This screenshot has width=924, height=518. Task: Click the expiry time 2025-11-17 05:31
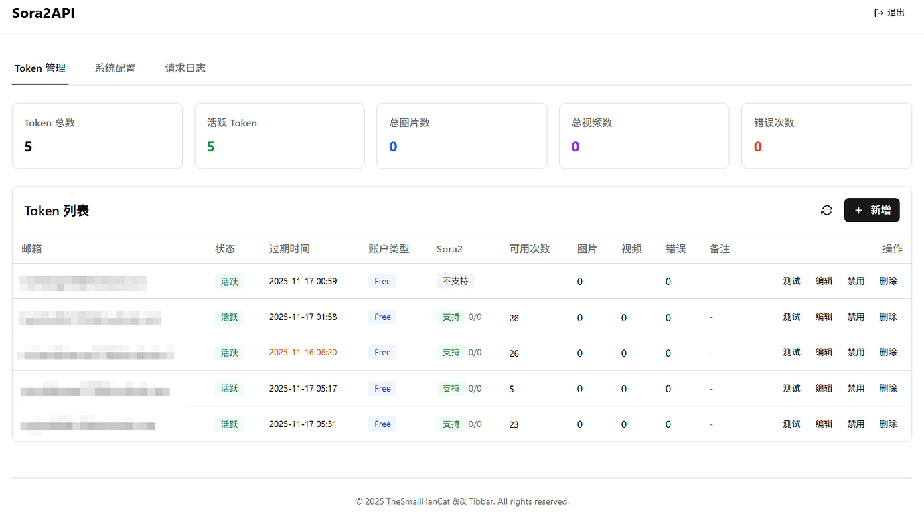(x=303, y=424)
